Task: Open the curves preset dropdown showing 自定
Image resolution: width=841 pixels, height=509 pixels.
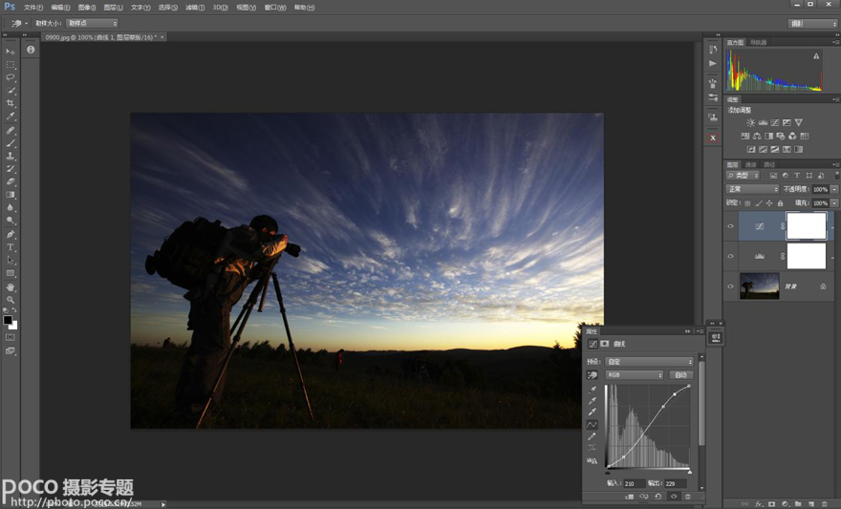Action: (649, 362)
